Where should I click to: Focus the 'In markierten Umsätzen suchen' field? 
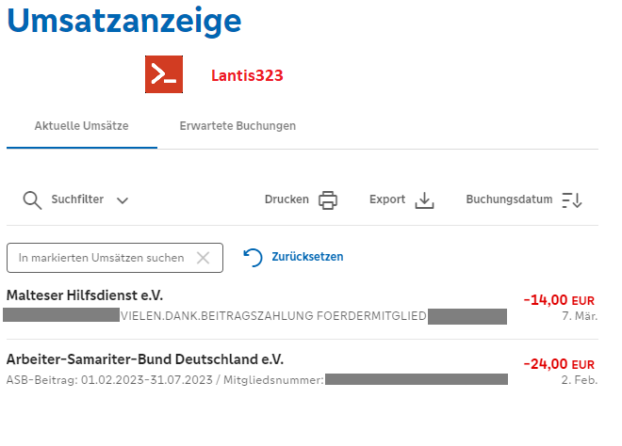(104, 257)
